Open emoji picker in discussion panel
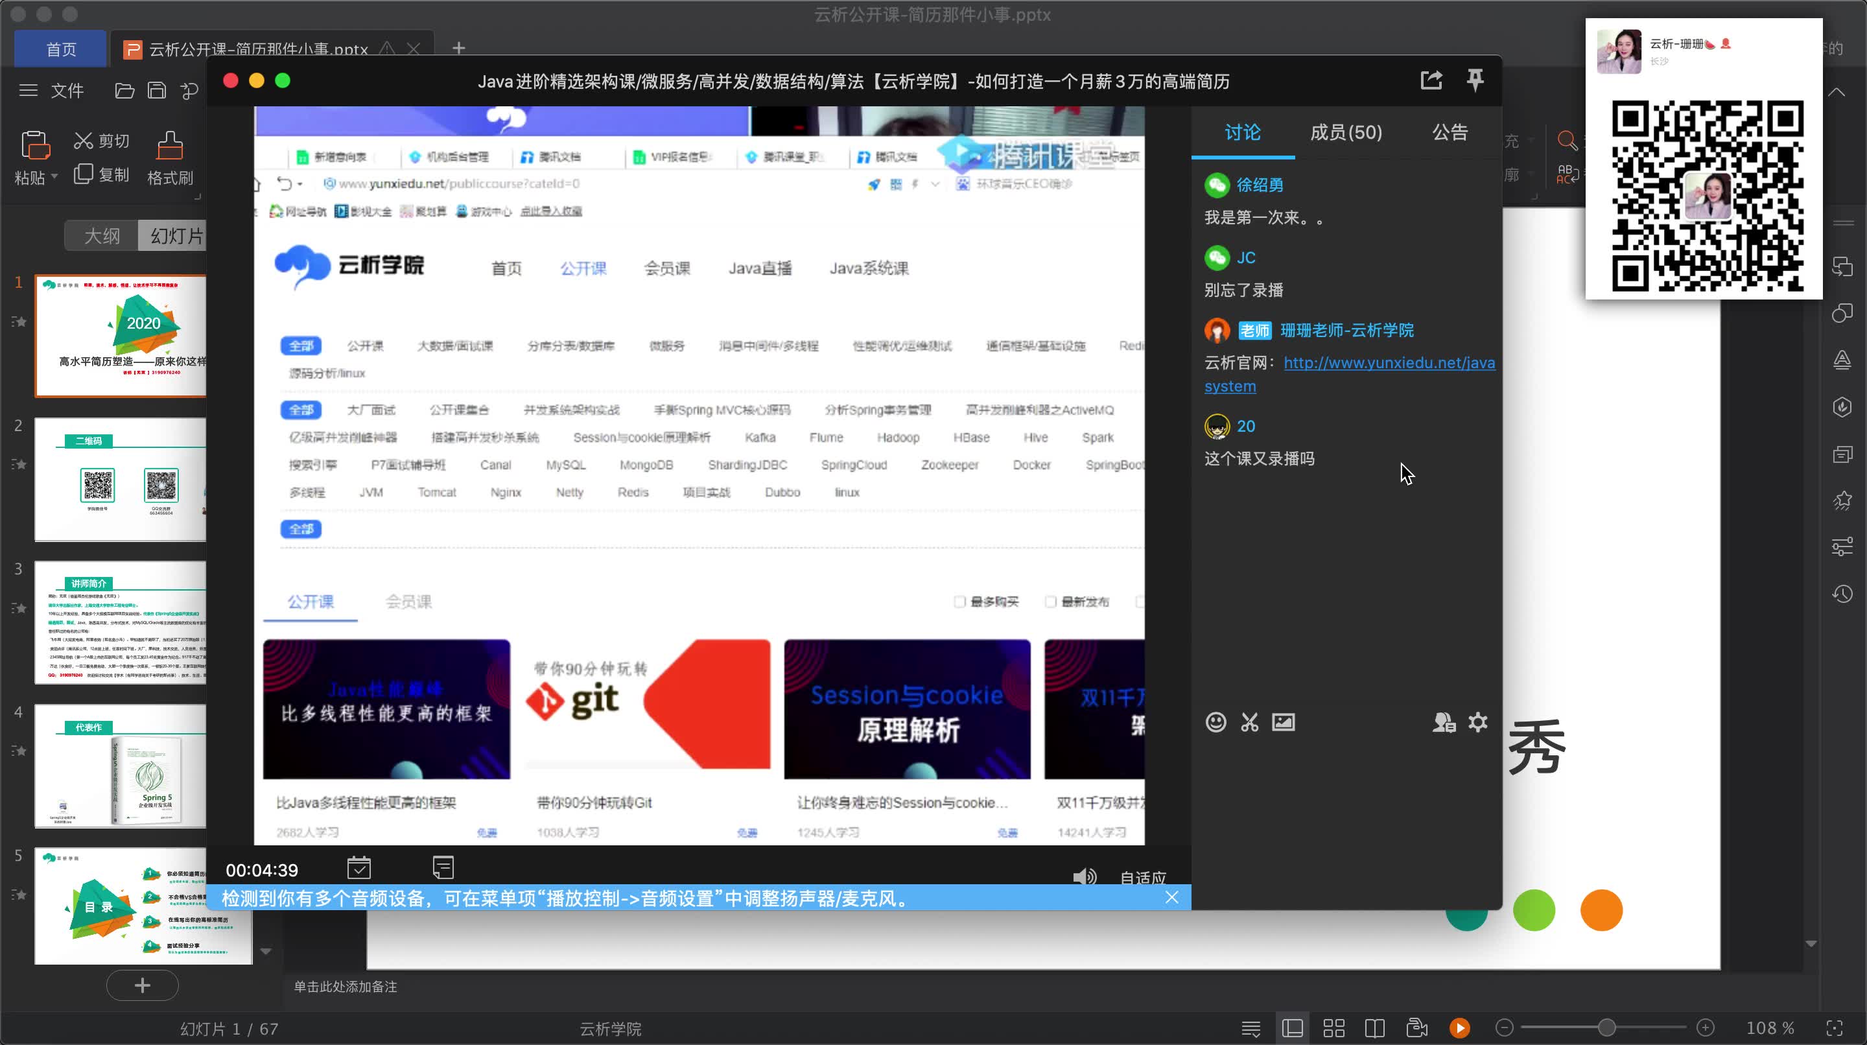The width and height of the screenshot is (1867, 1045). click(x=1215, y=722)
